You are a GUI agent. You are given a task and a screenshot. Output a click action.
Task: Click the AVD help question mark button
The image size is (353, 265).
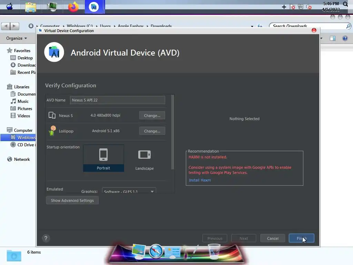[46, 238]
